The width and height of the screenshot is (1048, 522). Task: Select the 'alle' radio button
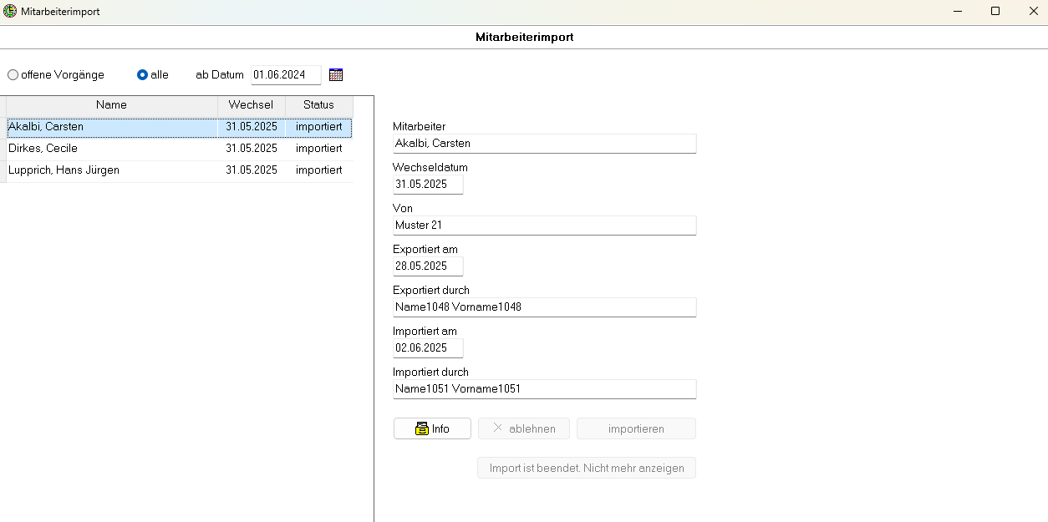click(142, 75)
